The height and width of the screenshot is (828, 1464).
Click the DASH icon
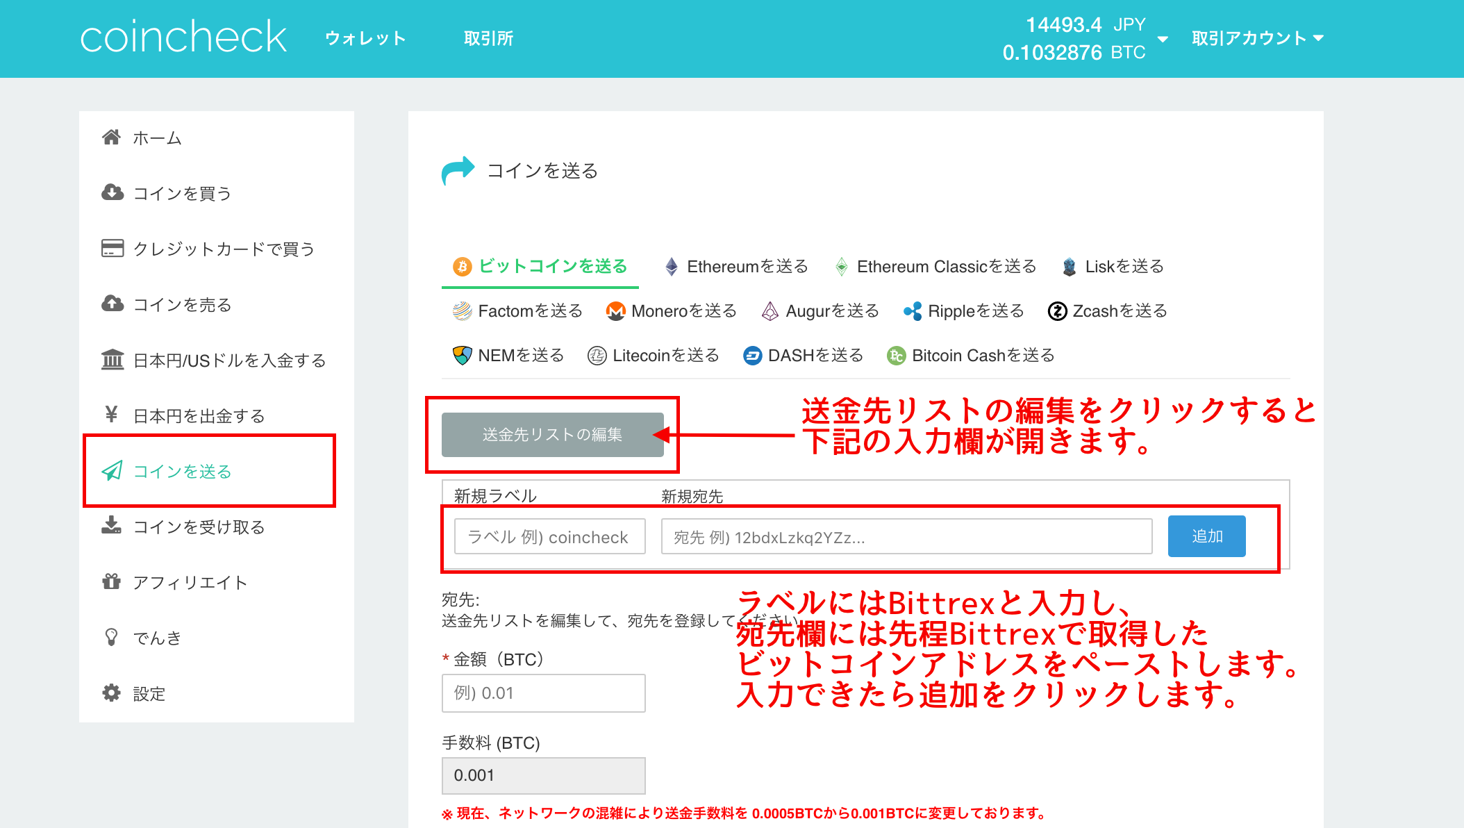753,355
